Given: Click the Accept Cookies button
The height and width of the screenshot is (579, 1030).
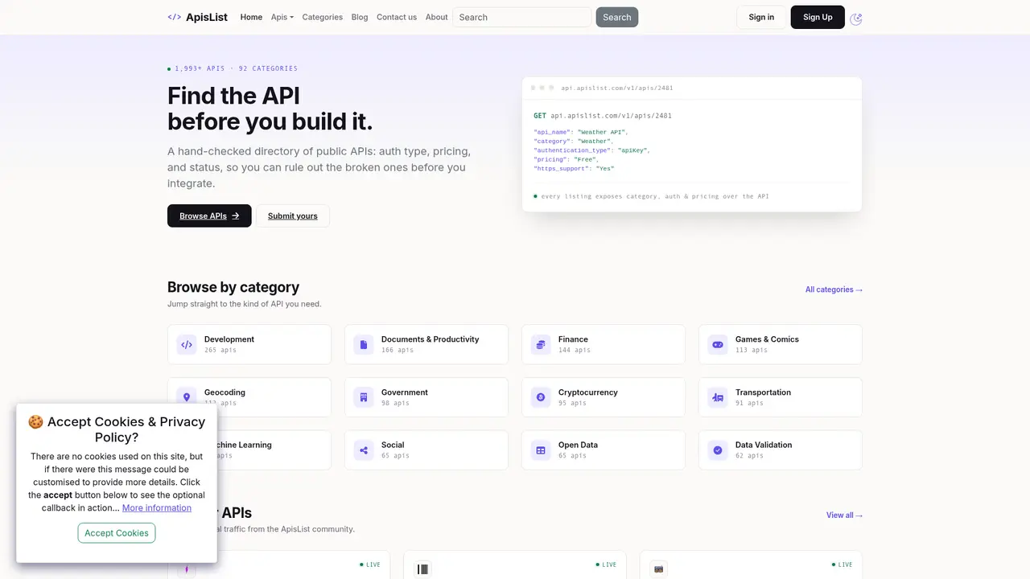Looking at the screenshot, I should [x=117, y=532].
